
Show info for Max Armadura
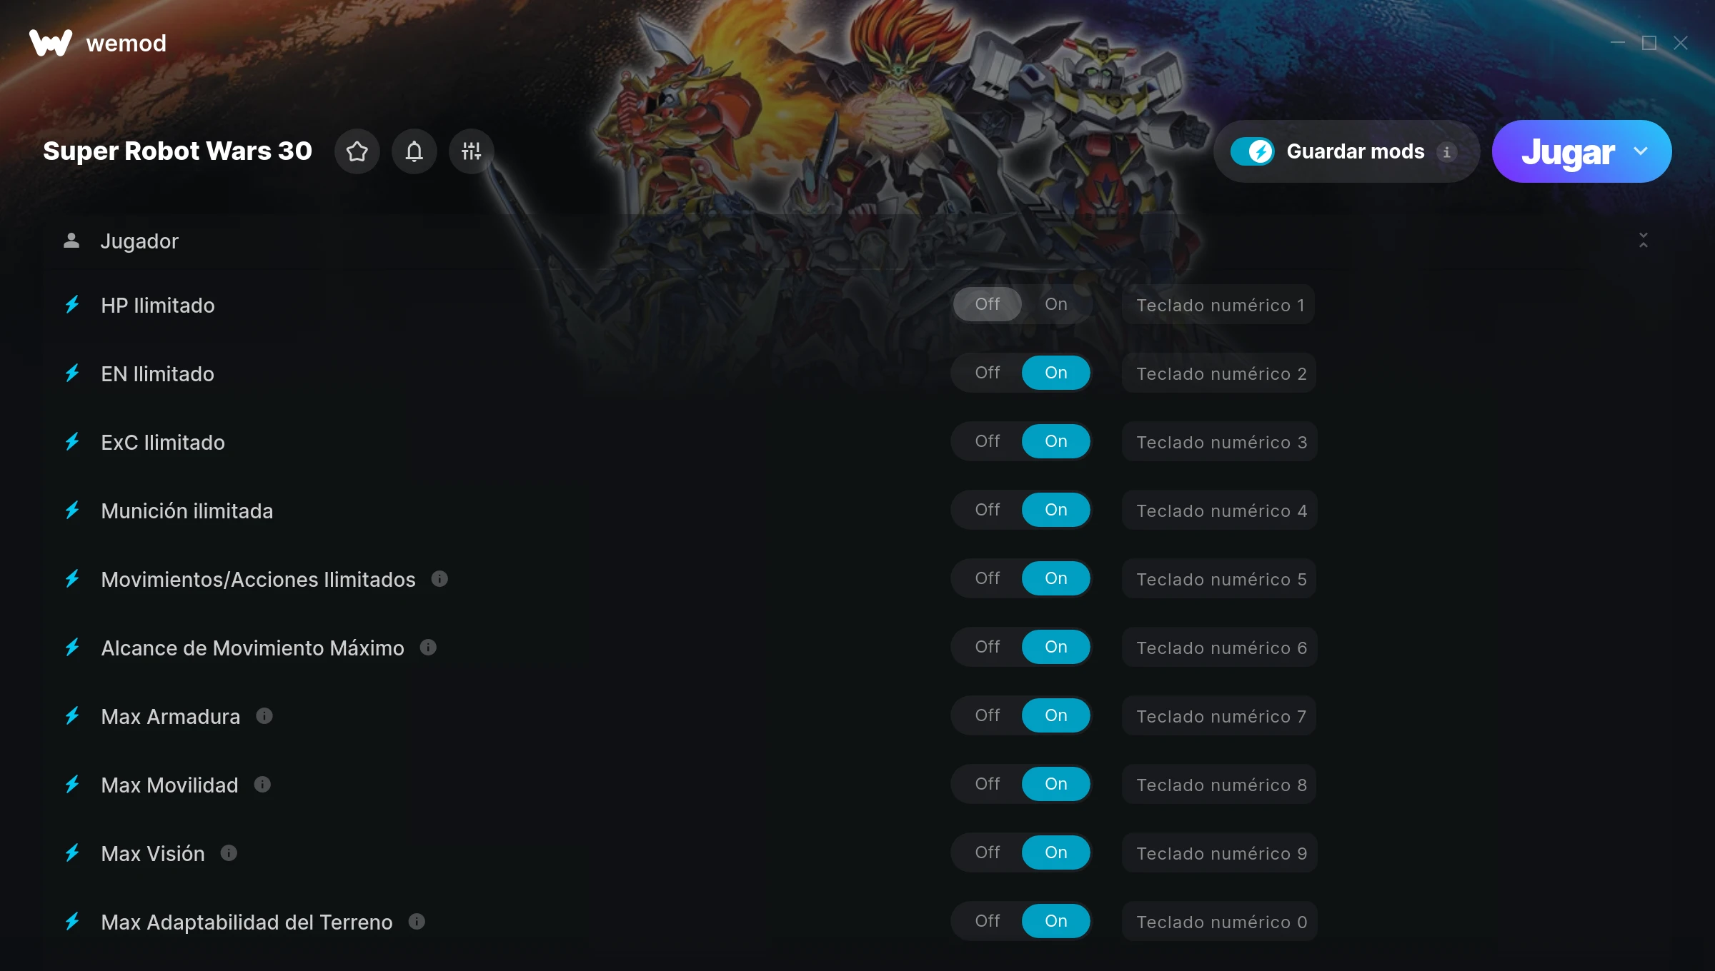(x=264, y=716)
